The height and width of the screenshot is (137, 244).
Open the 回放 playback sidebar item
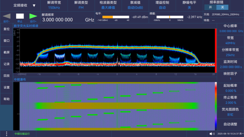6,76
